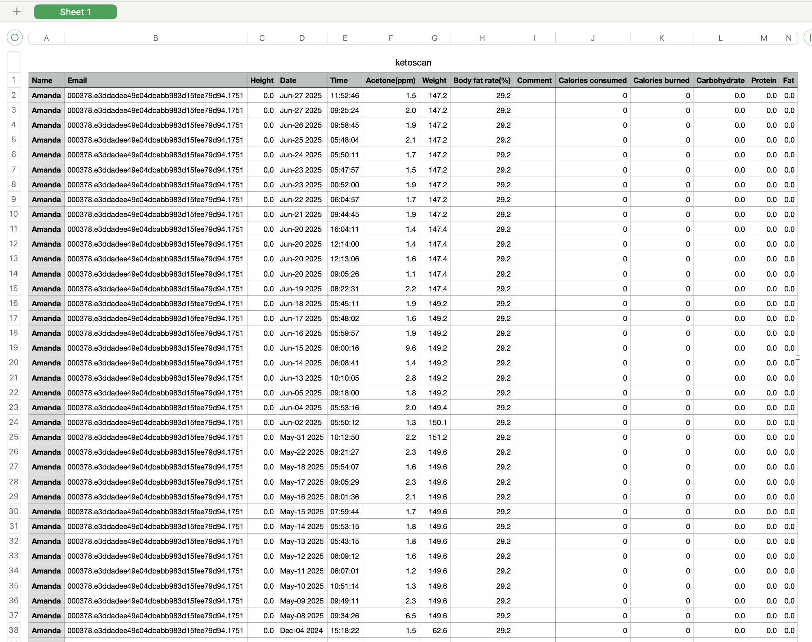Click acetone value 2.8 cell
The height and width of the screenshot is (642, 812).
tap(391, 378)
